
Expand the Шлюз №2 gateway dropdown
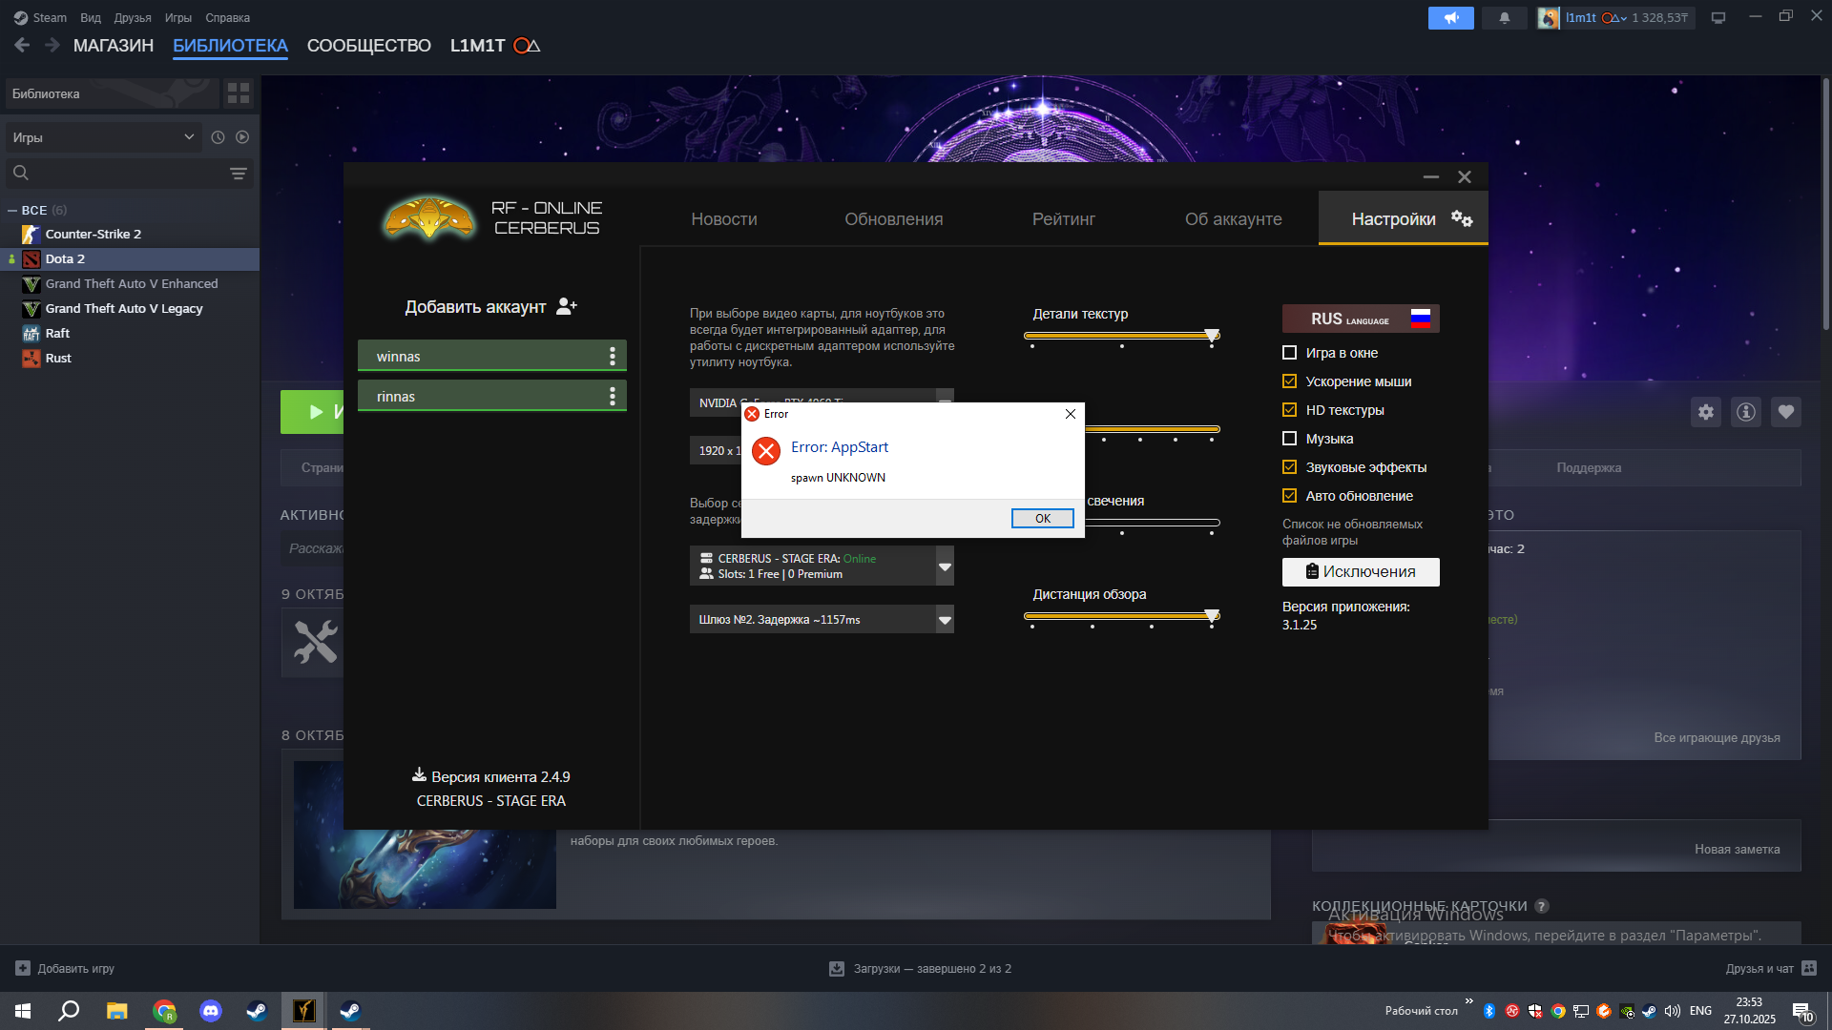point(945,620)
